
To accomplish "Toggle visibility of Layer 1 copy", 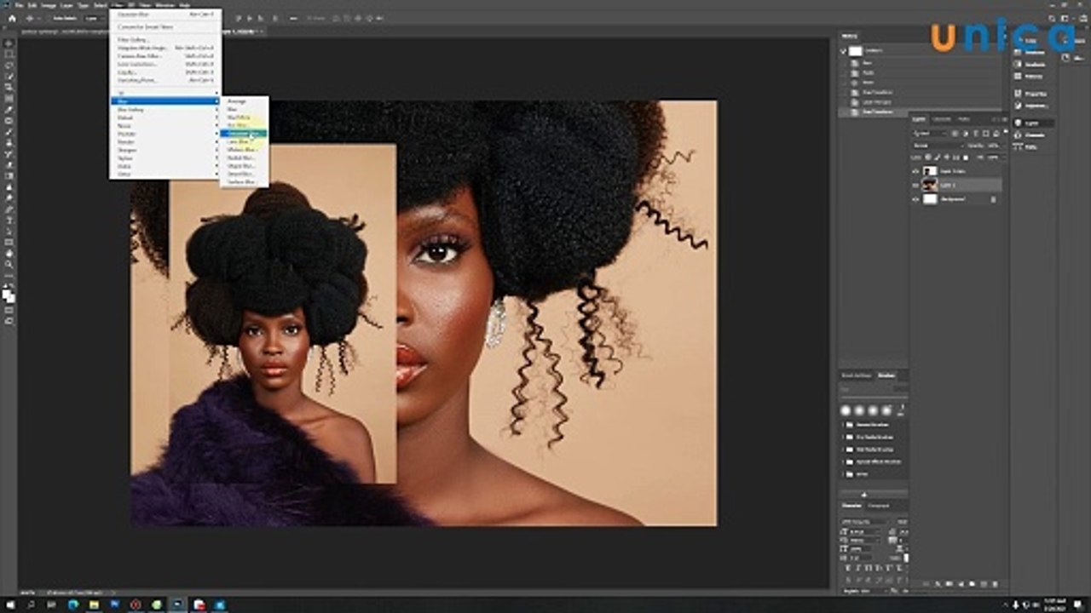I will click(x=915, y=171).
